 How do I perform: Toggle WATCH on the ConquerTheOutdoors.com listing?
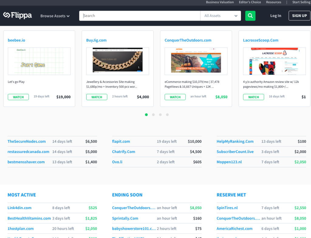pos(175,97)
